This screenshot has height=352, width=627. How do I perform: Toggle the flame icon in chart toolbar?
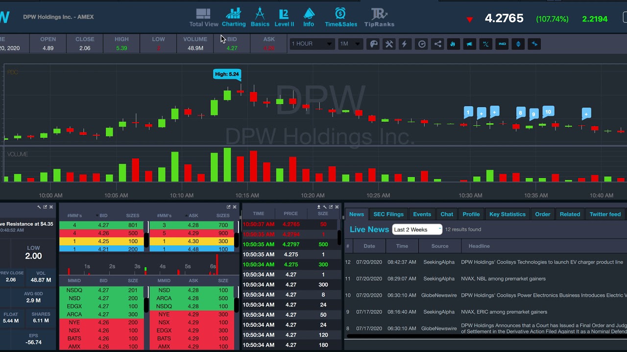pyautogui.click(x=453, y=44)
